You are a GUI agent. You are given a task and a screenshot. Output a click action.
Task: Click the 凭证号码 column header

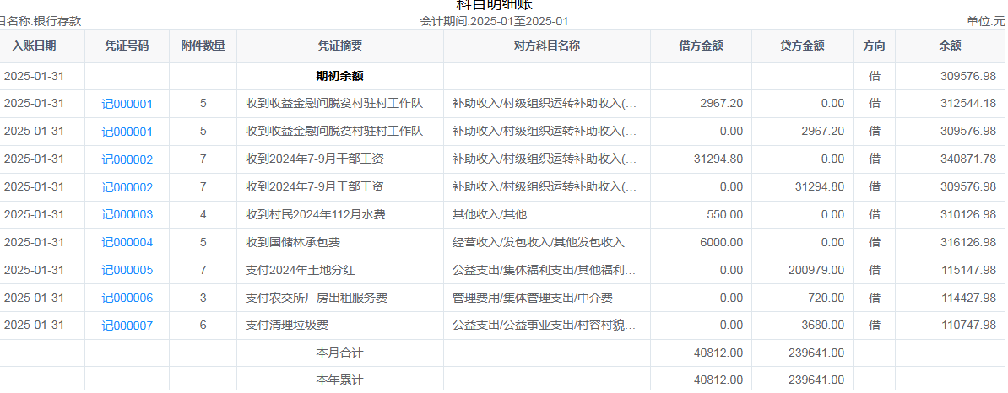pyautogui.click(x=127, y=46)
